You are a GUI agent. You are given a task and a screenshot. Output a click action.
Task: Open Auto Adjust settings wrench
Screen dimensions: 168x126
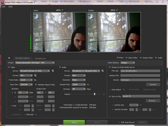pos(124,89)
